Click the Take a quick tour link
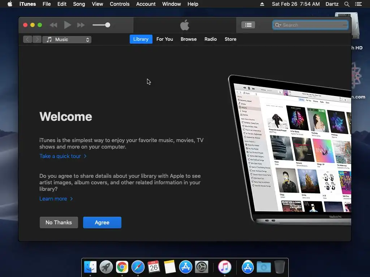 [x=63, y=156]
